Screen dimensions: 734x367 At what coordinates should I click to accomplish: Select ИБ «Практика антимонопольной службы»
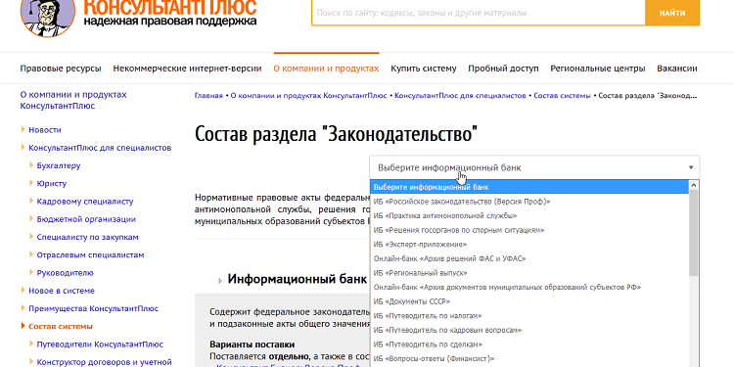(x=529, y=216)
